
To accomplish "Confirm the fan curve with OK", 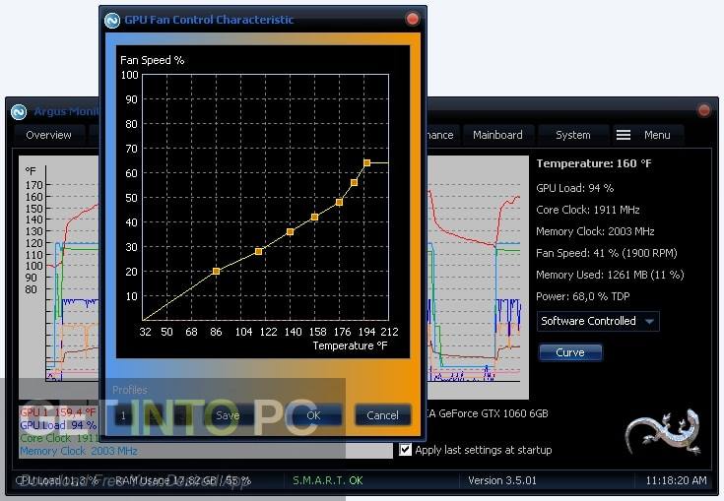I will (313, 415).
